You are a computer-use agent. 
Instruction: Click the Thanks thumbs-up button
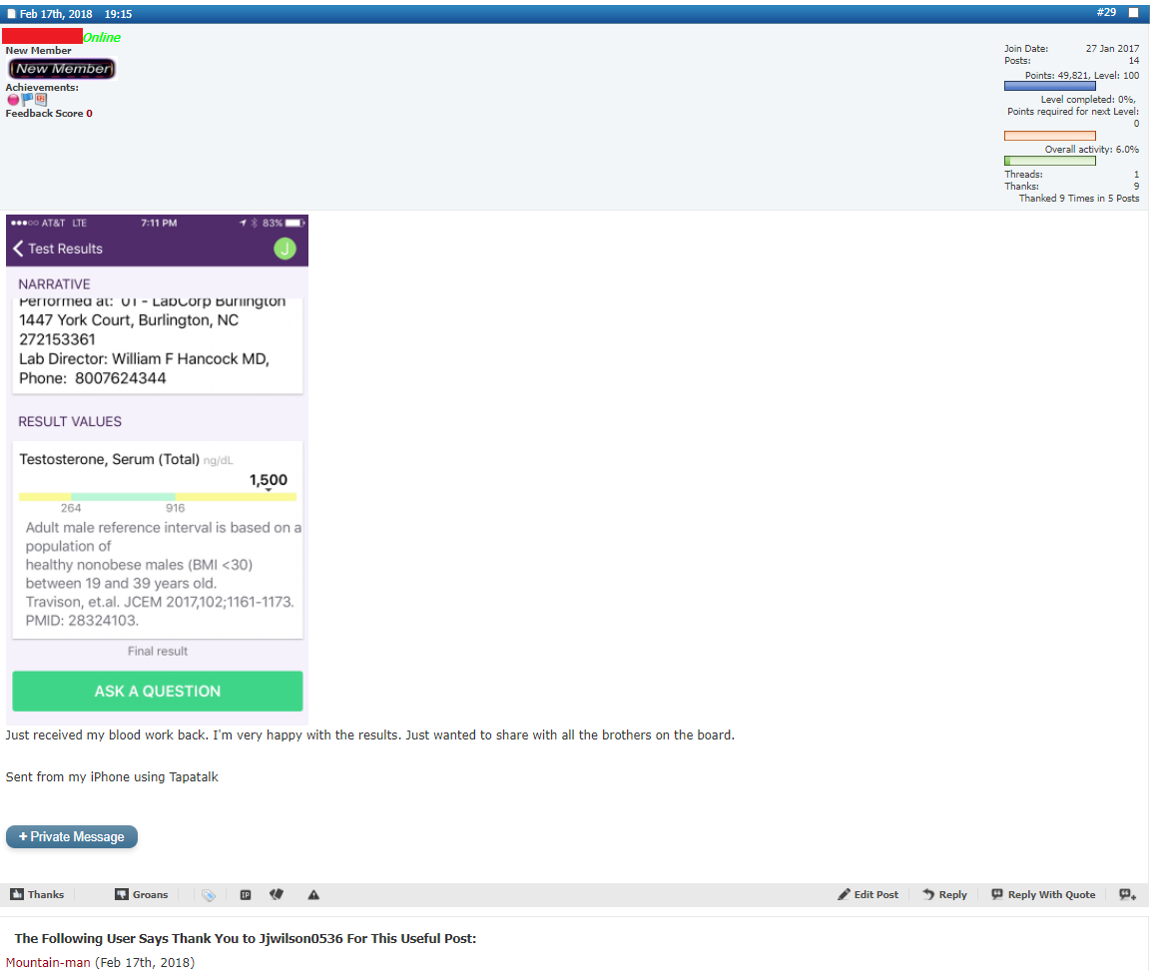coord(37,894)
